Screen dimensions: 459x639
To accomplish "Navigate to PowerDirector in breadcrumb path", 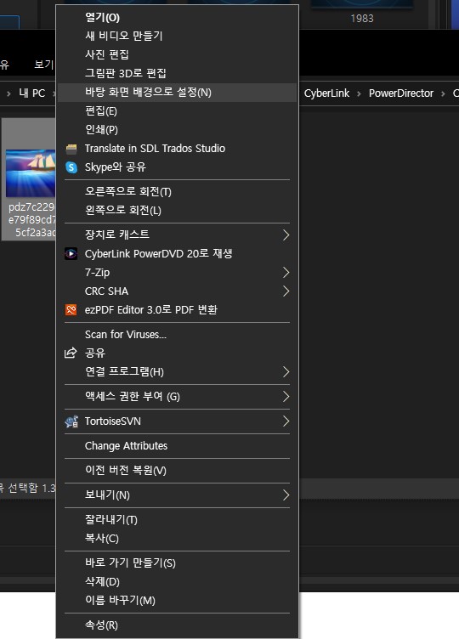I will pos(401,93).
